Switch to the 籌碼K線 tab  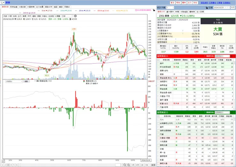pyautogui.click(x=5, y=7)
